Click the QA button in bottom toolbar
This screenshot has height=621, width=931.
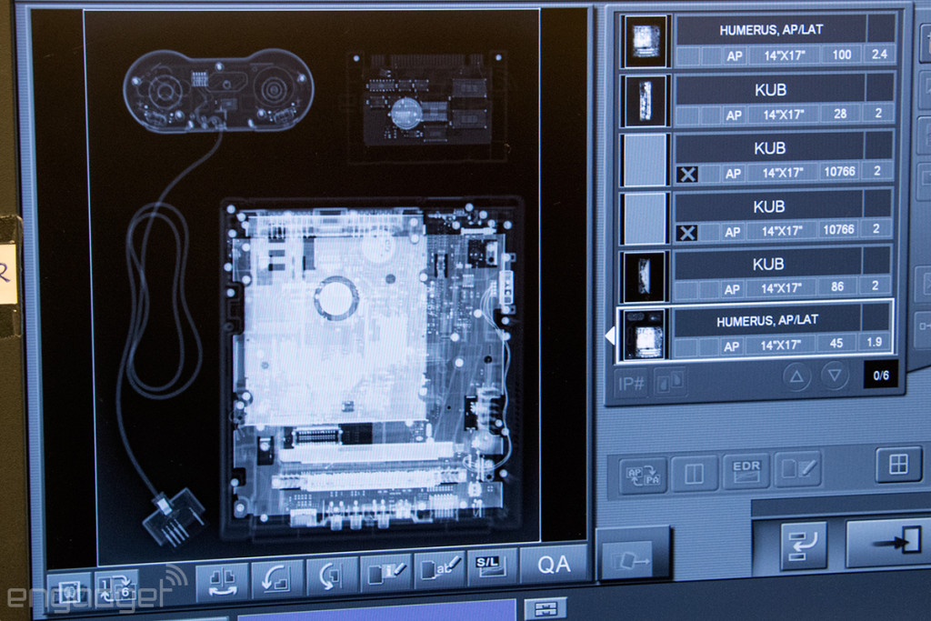pos(554,565)
